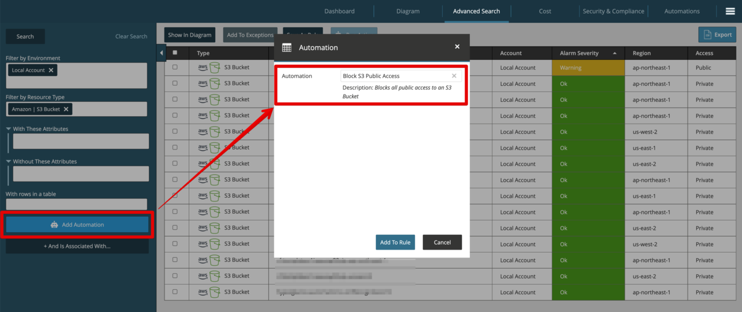This screenshot has width=742, height=312.
Task: Select the Warning alarm severity cell
Action: pyautogui.click(x=588, y=67)
